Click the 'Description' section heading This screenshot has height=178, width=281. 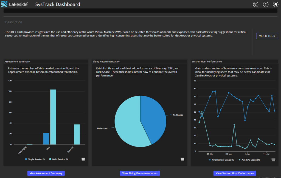(14, 22)
